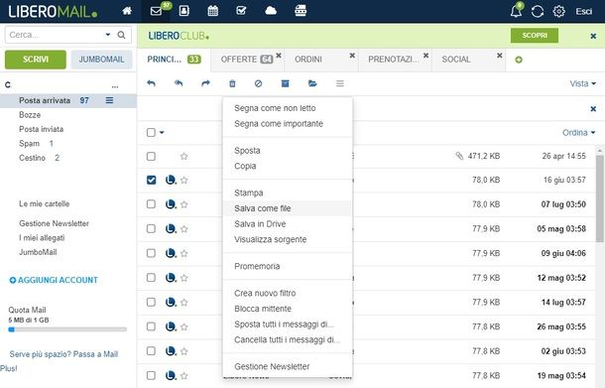Switch to the OFFERTE tab
The image size is (605, 388).
tap(246, 60)
